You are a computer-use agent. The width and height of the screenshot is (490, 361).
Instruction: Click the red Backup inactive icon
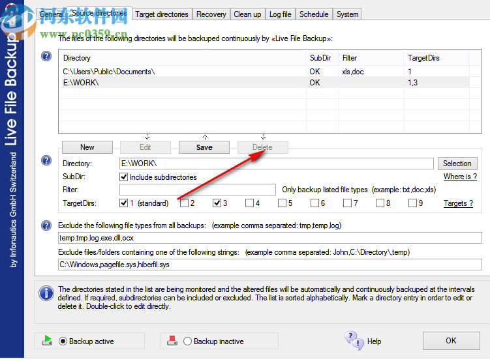click(x=172, y=340)
